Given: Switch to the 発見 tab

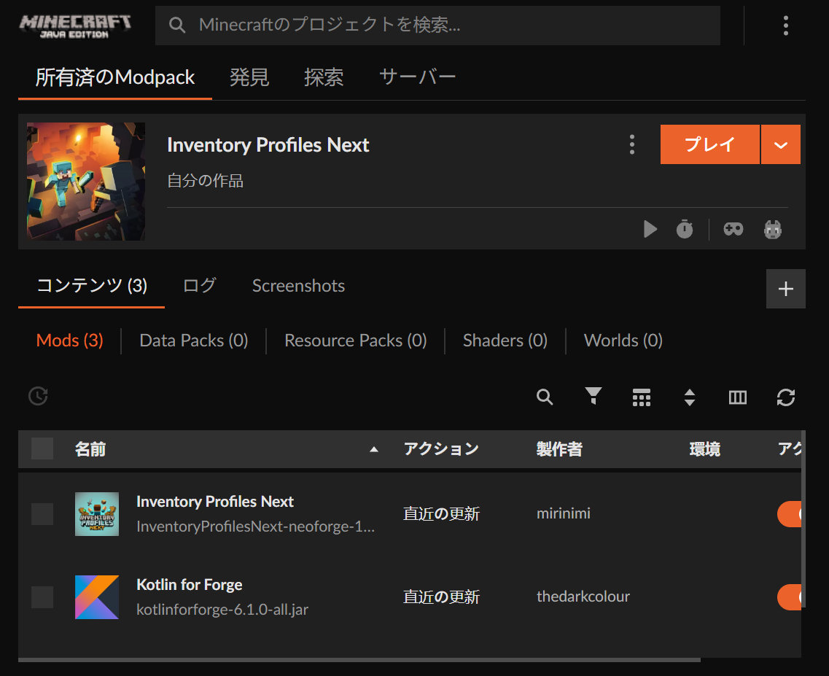Looking at the screenshot, I should pyautogui.click(x=249, y=75).
